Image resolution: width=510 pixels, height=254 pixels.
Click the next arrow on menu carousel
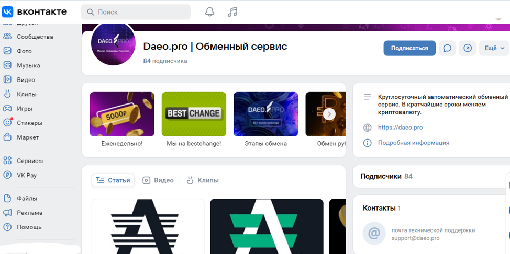[x=329, y=114]
